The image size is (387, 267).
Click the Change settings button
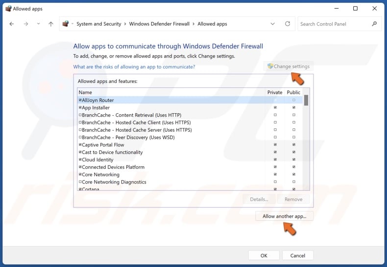pyautogui.click(x=288, y=66)
